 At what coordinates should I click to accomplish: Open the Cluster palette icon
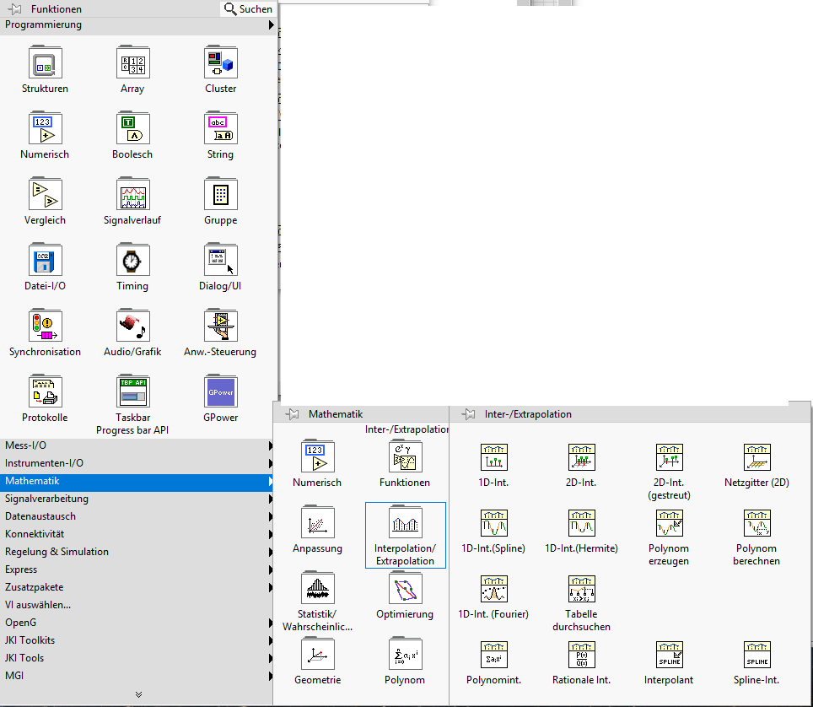(x=221, y=62)
